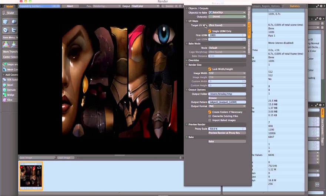Click the L stereo channel button
326x196 pixels.
[163, 6]
